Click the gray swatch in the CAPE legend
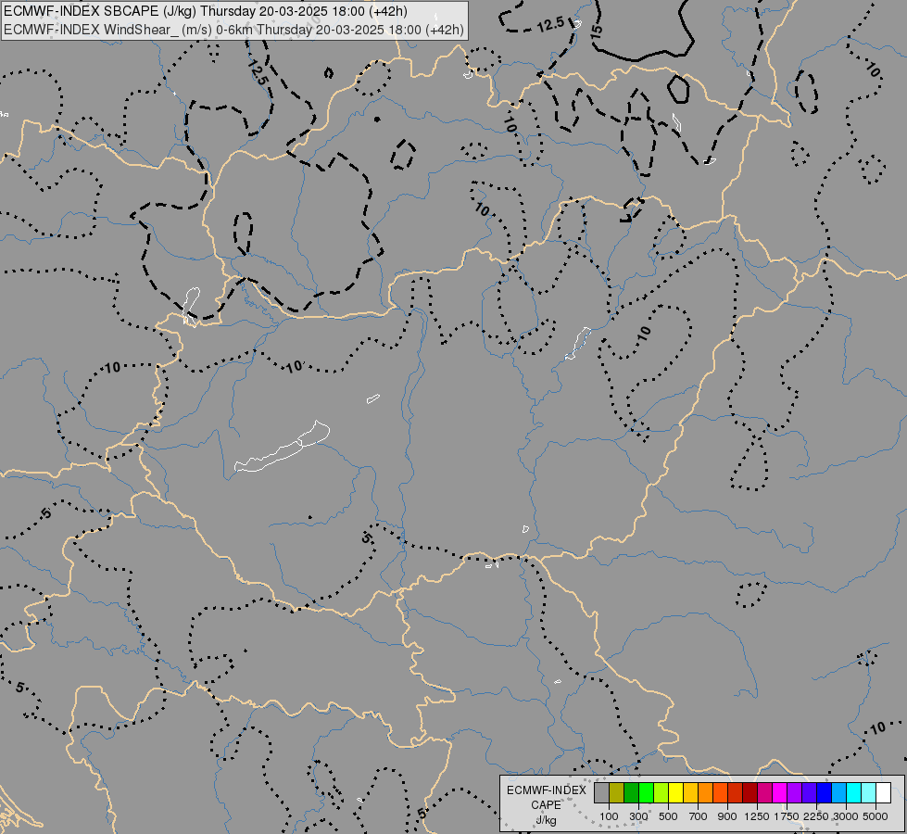 pyautogui.click(x=601, y=792)
